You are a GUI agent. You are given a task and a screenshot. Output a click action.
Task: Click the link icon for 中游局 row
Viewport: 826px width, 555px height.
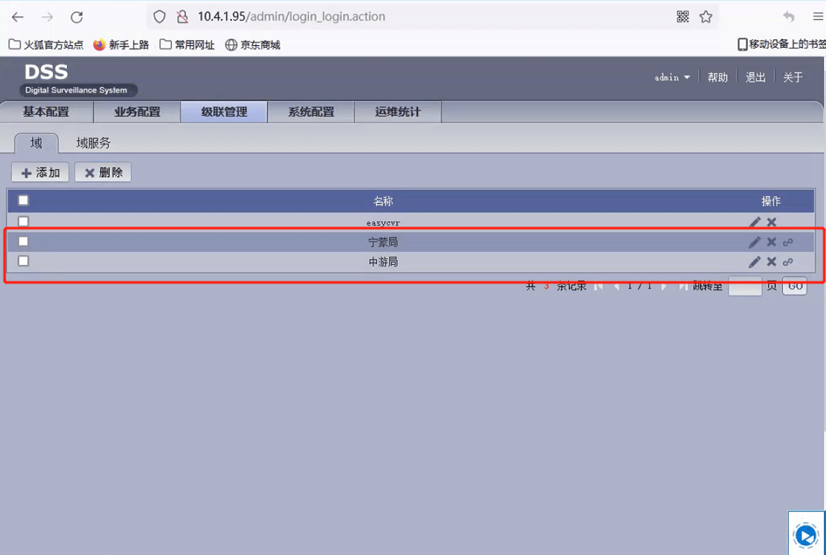tap(788, 262)
